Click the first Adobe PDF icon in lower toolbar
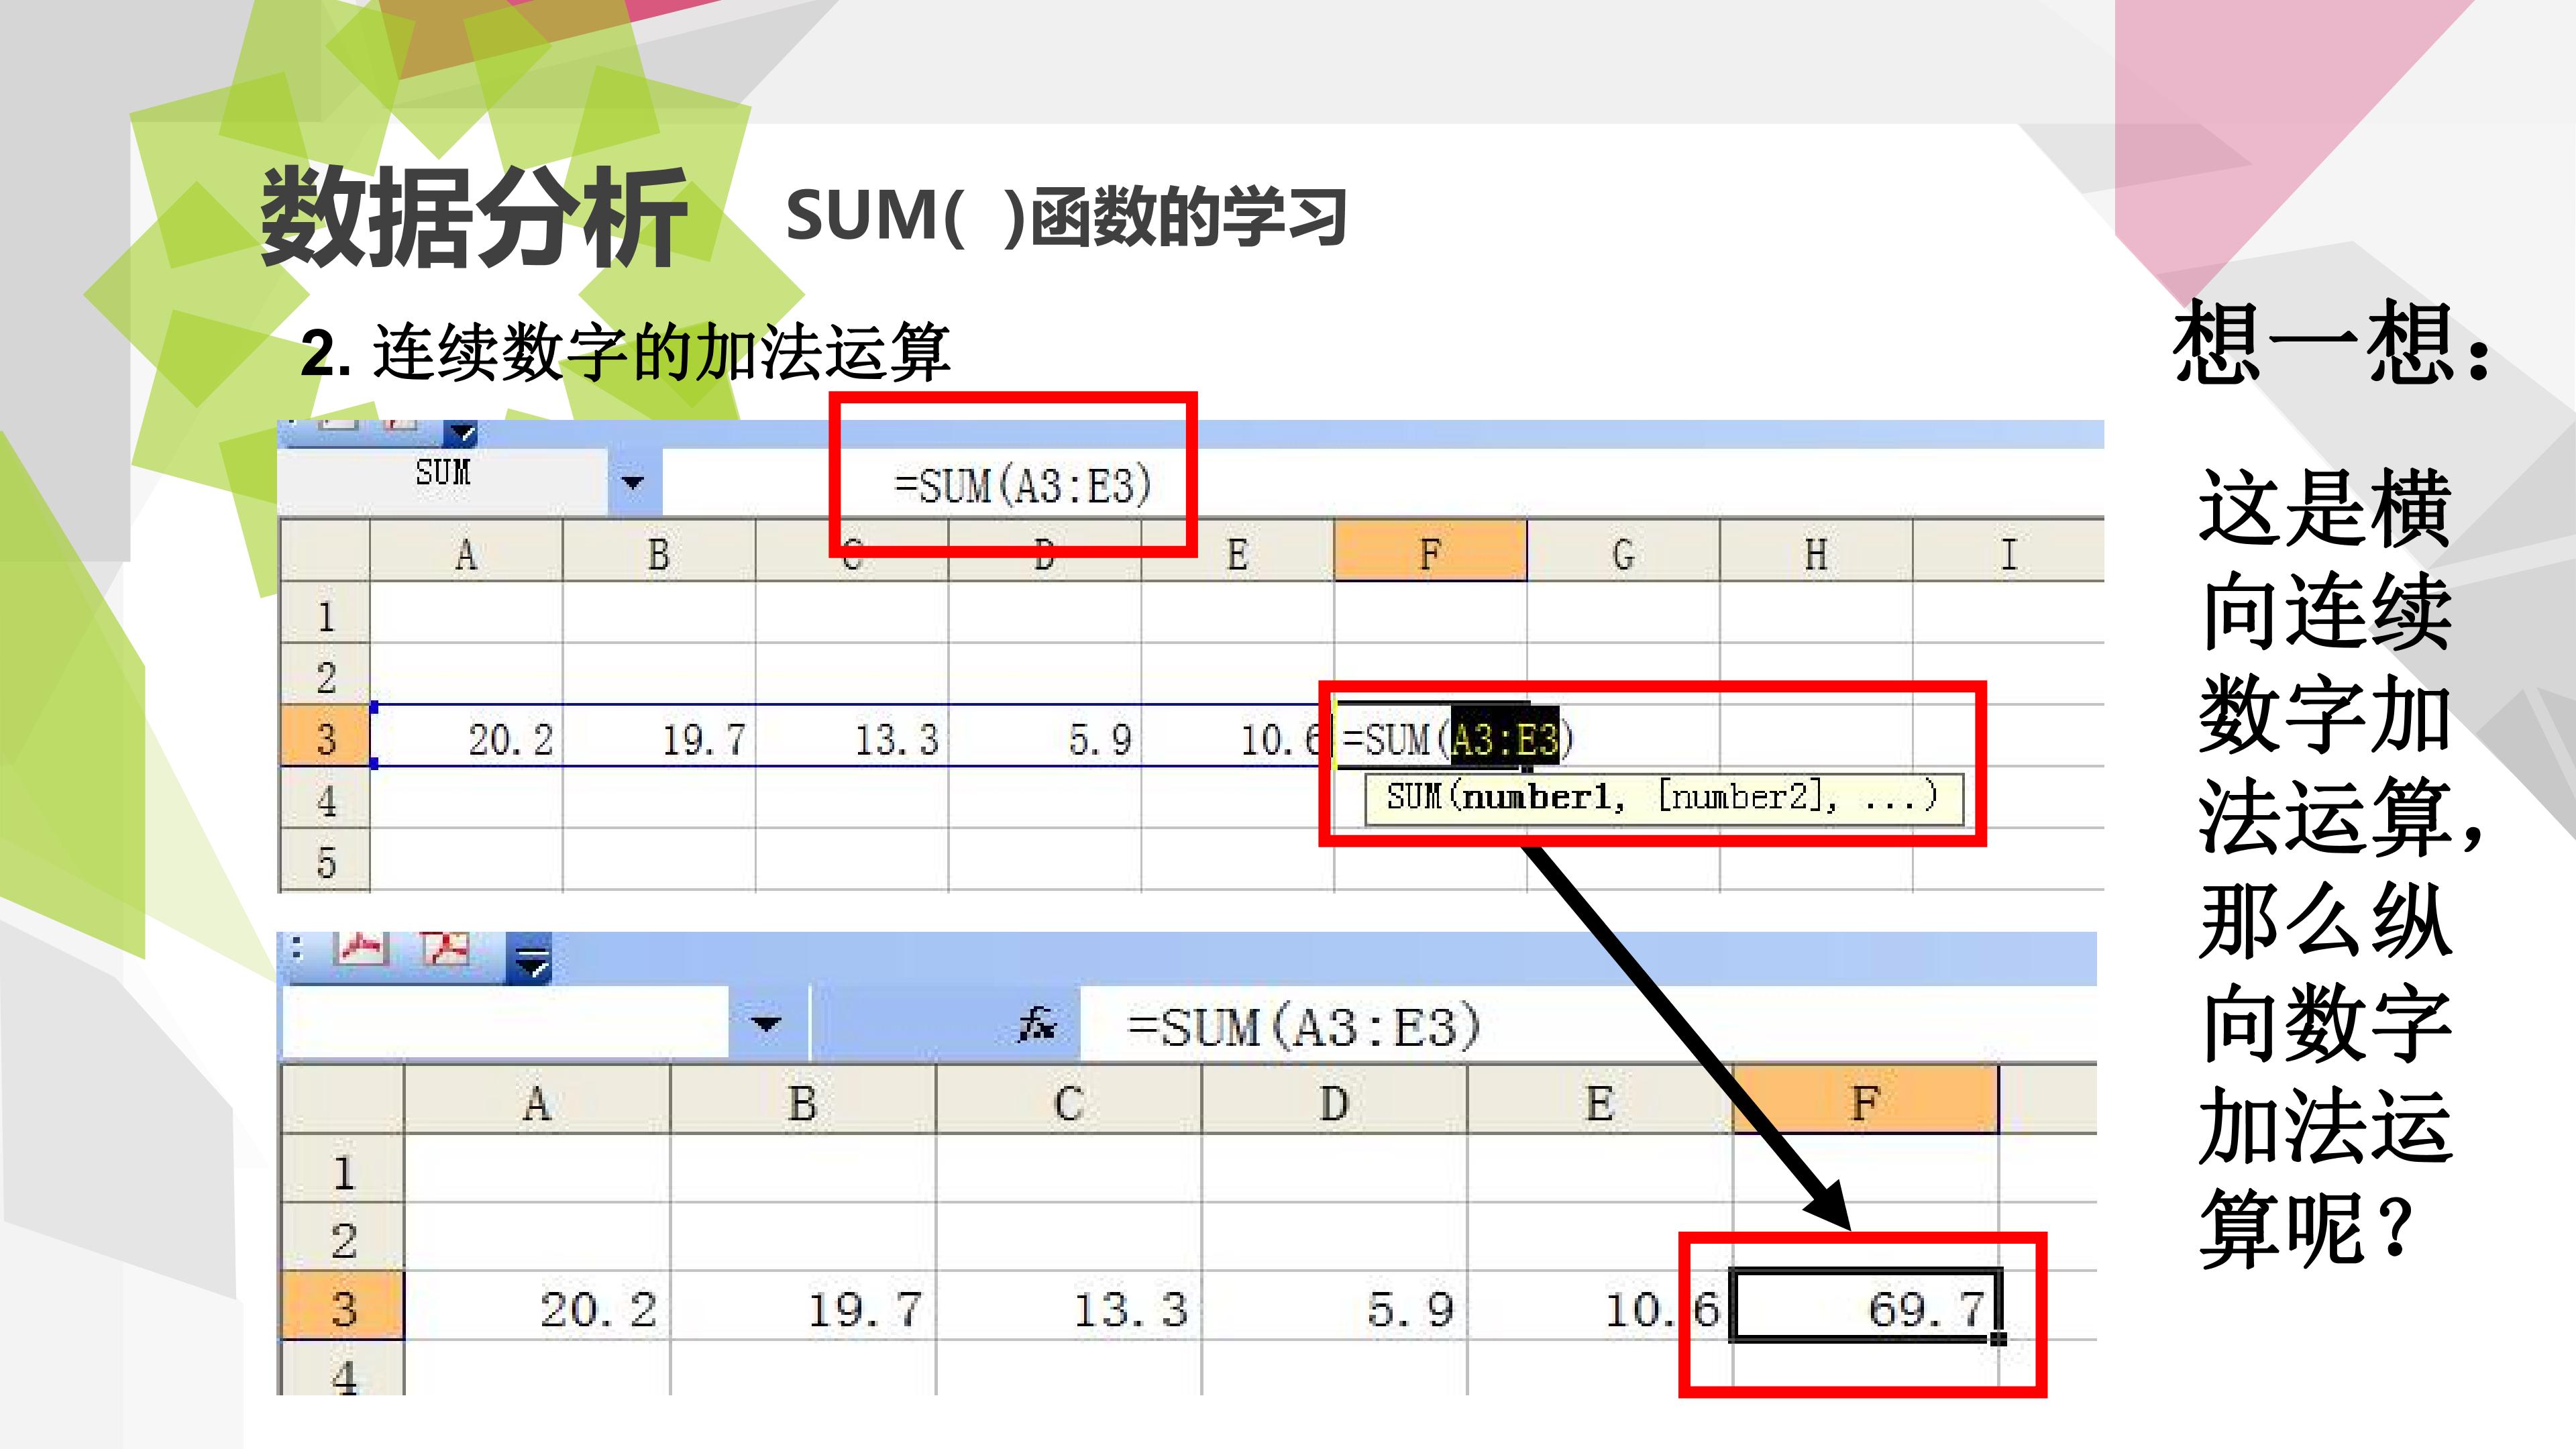This screenshot has width=2576, height=1449. 362,948
